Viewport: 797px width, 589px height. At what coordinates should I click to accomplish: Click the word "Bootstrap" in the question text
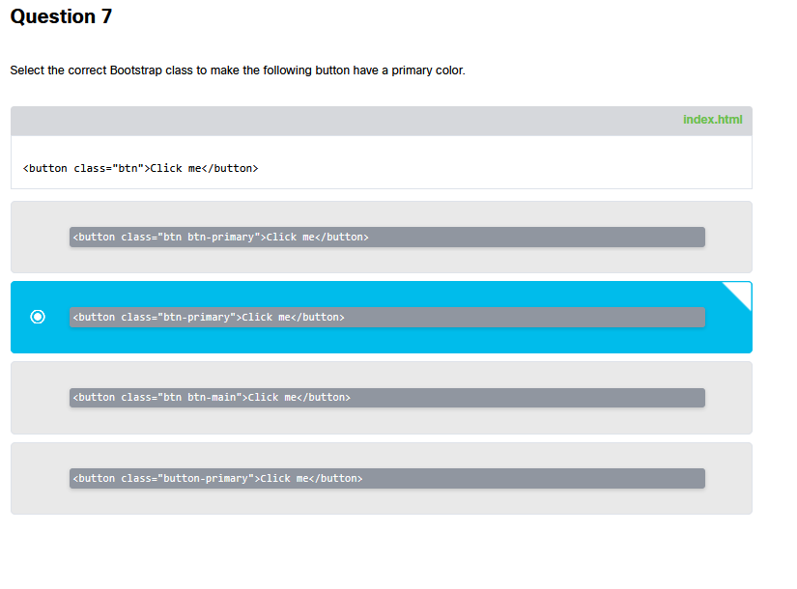137,70
